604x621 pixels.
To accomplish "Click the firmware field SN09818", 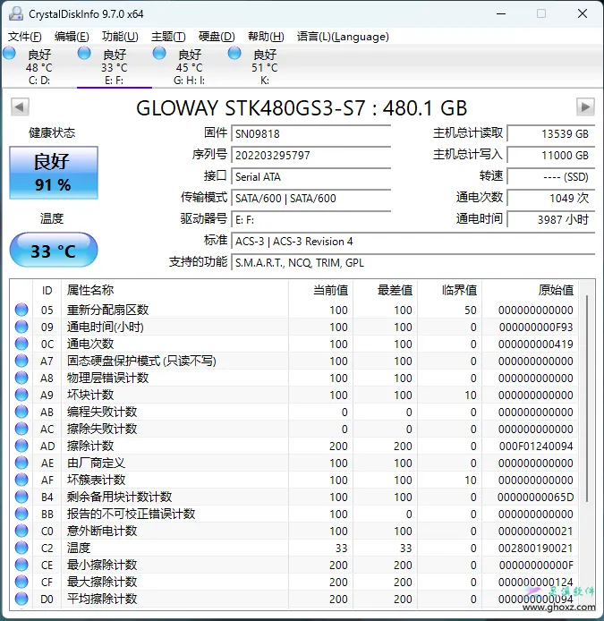I will 311,133.
